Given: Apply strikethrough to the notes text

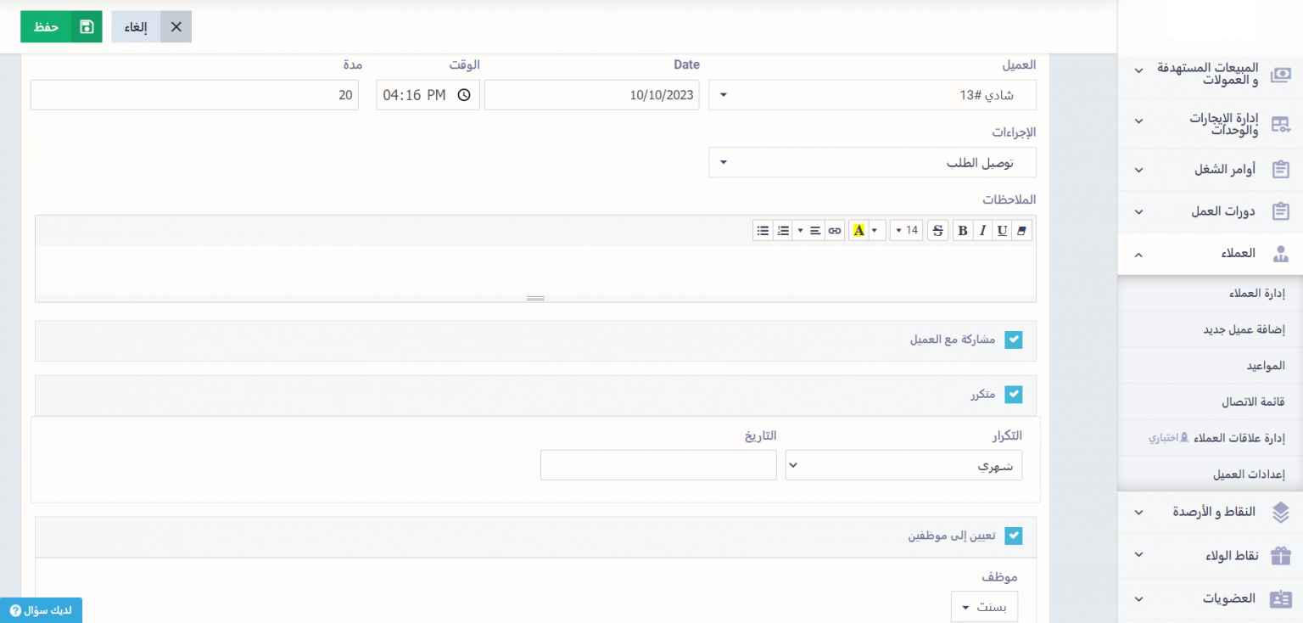Looking at the screenshot, I should (x=937, y=230).
